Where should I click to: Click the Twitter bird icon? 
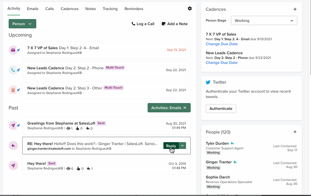[x=208, y=82]
